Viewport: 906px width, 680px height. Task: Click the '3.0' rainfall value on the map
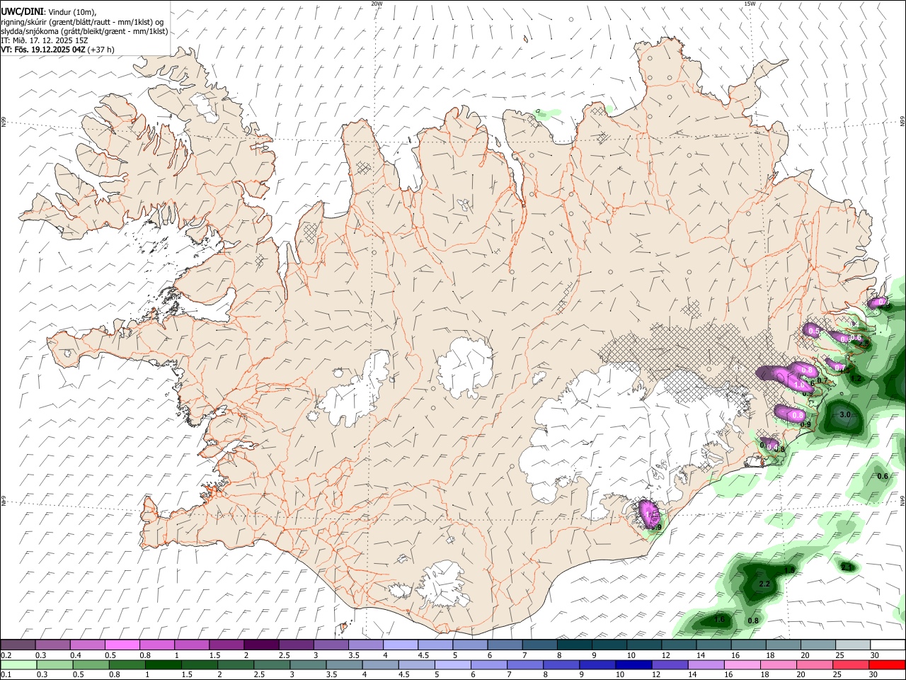tap(844, 414)
